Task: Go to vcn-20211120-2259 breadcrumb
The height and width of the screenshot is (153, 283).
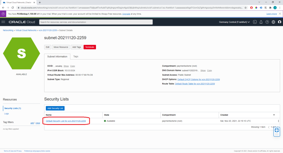Action: pyautogui.click(x=48, y=30)
